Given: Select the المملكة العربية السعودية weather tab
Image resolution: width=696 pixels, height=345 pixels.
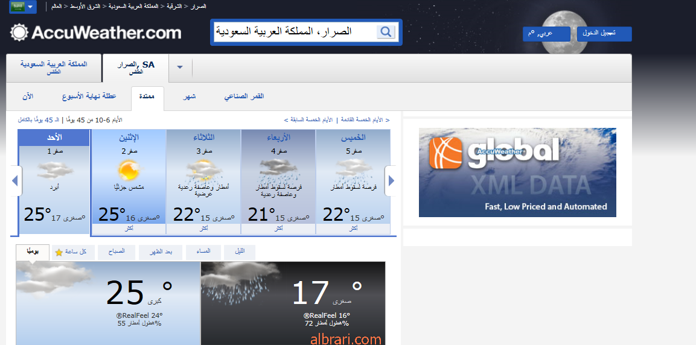Looking at the screenshot, I should click(54, 68).
